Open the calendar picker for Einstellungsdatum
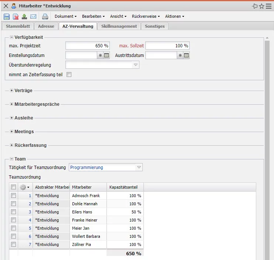This screenshot has width=274, height=260. (106, 55)
